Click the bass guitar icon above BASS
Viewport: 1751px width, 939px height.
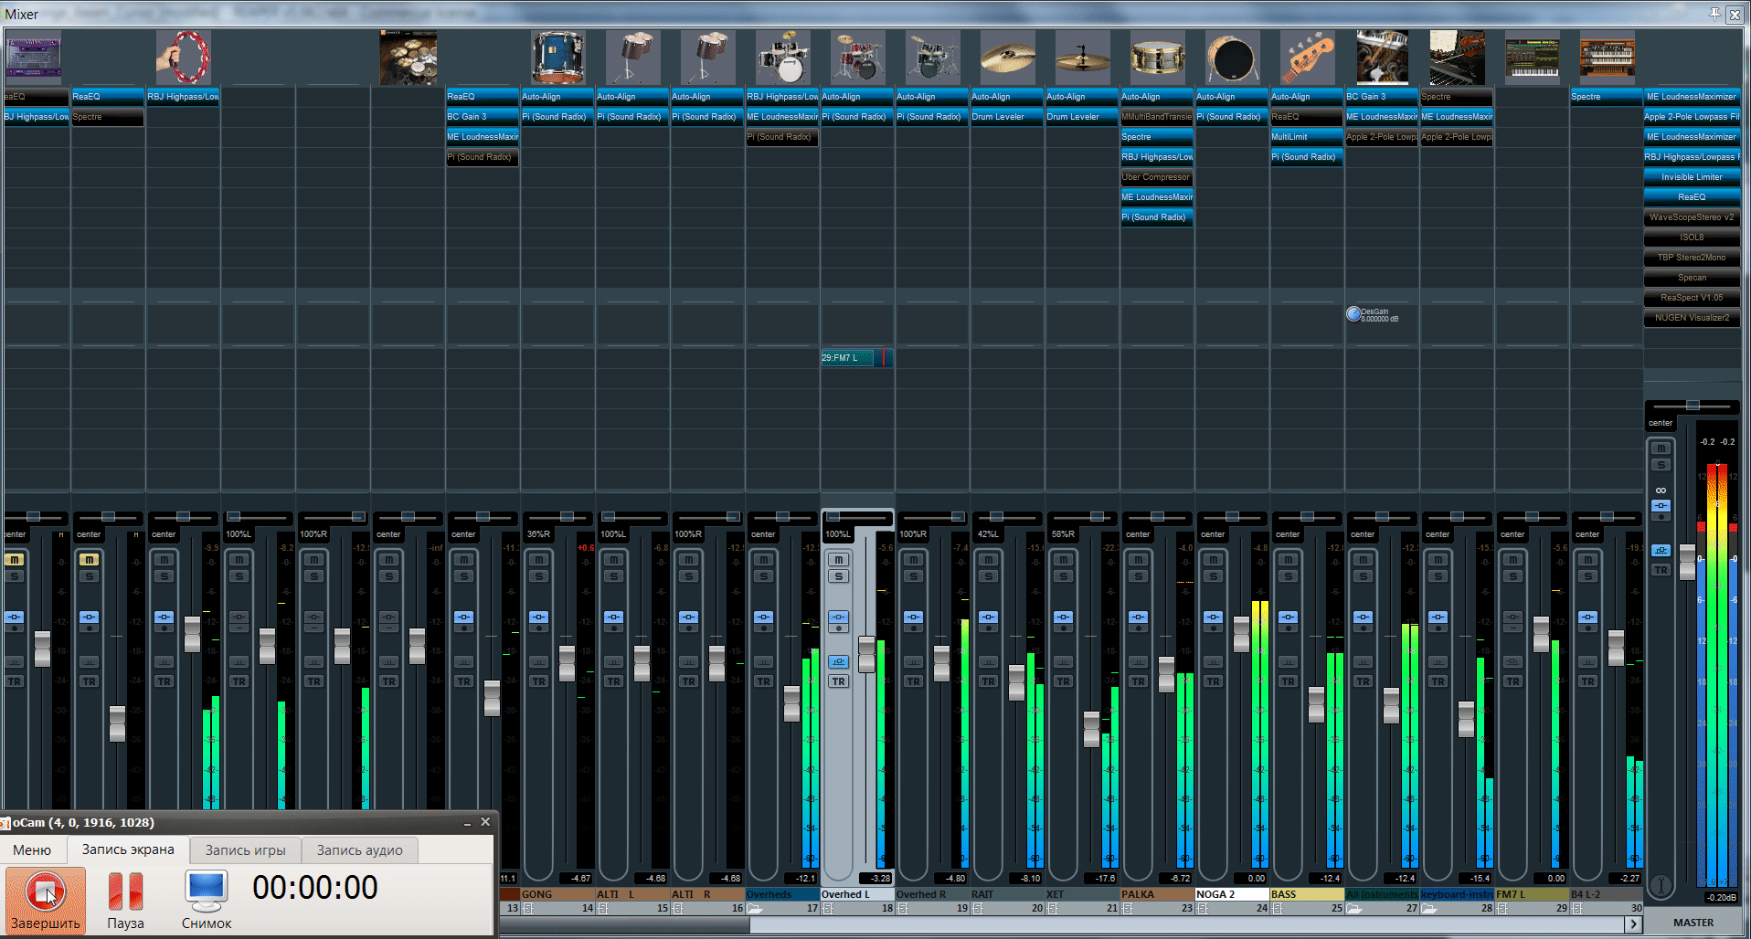tap(1307, 57)
